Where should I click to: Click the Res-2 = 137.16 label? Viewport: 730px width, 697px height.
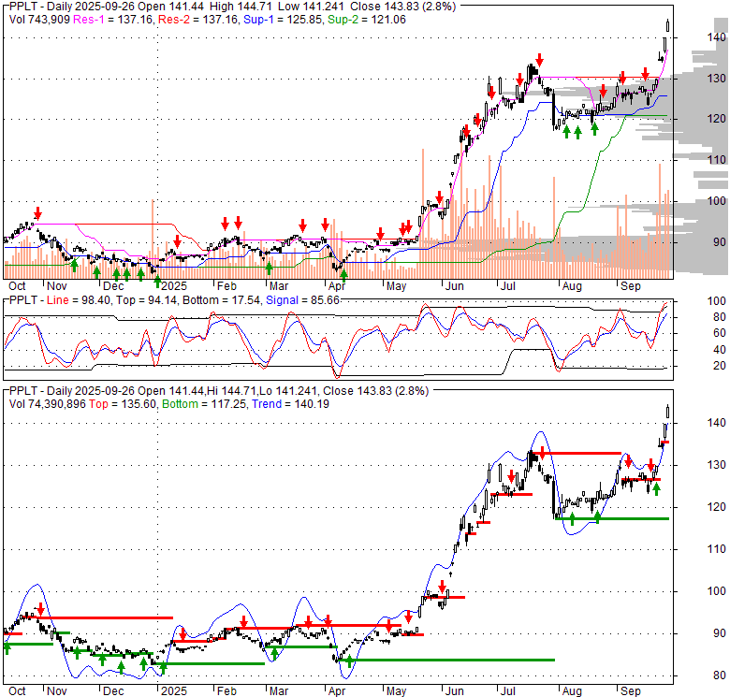pos(197,20)
